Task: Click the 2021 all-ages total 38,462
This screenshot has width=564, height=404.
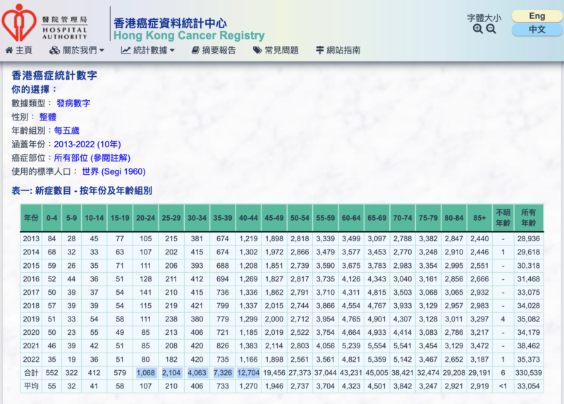Action: click(528, 346)
